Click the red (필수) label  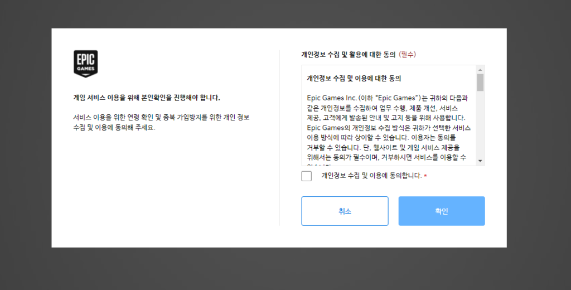(x=407, y=55)
